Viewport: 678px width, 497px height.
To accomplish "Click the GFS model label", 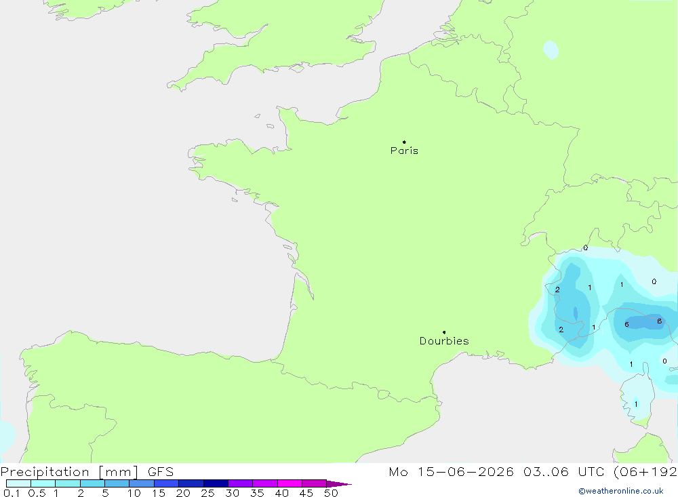I will tap(161, 472).
